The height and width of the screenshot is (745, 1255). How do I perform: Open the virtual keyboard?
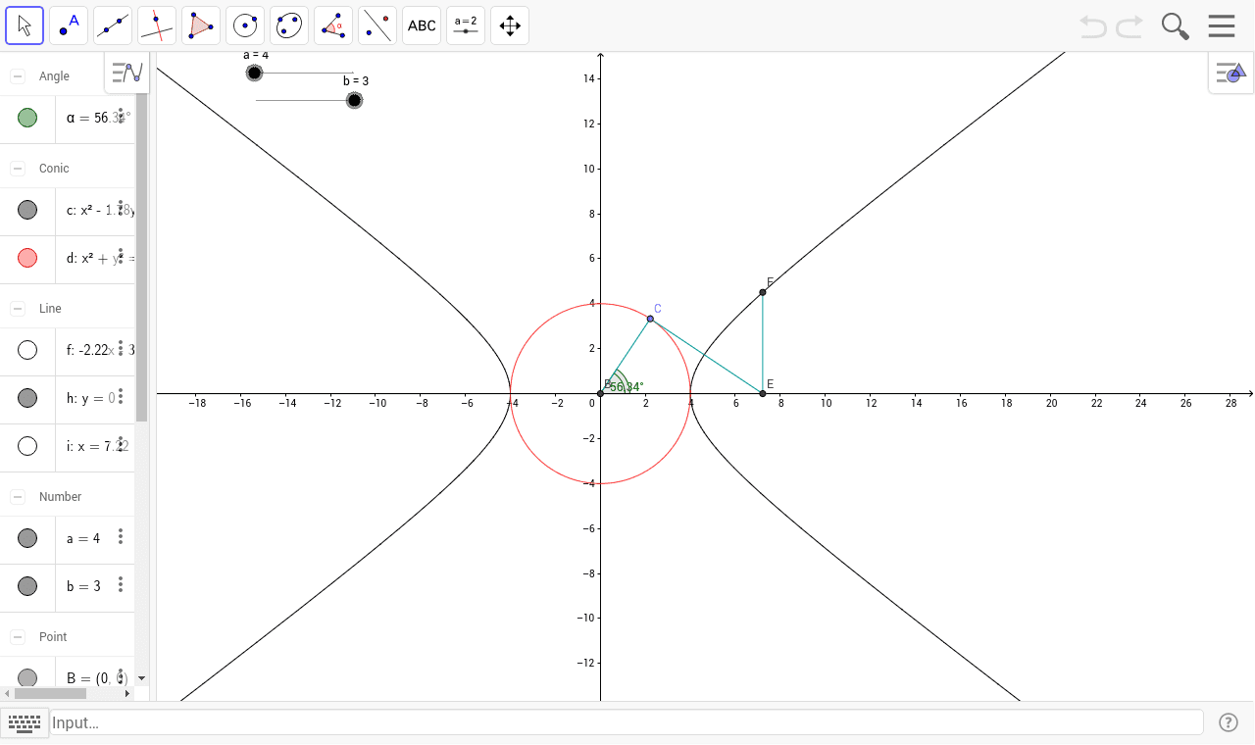tap(25, 722)
